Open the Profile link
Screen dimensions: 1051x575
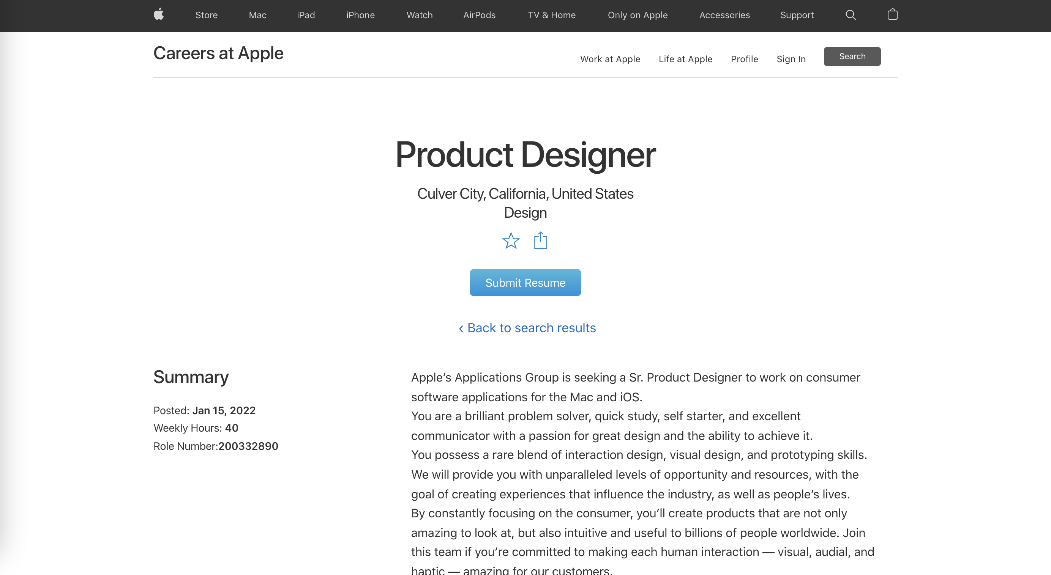point(744,59)
